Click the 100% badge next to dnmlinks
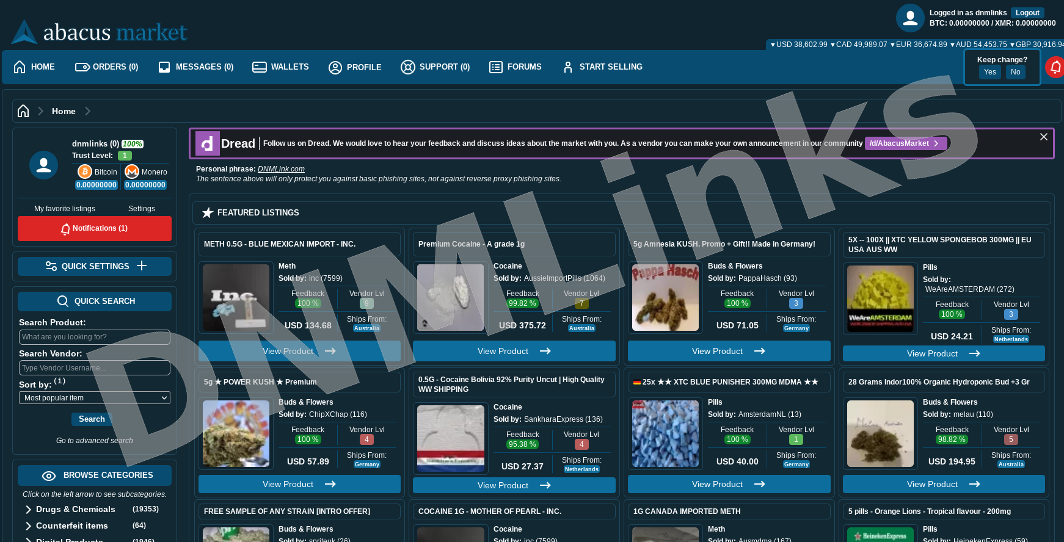The image size is (1064, 542). click(x=133, y=144)
